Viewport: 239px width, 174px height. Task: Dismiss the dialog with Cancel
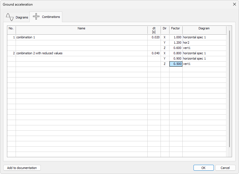[x=225, y=168]
